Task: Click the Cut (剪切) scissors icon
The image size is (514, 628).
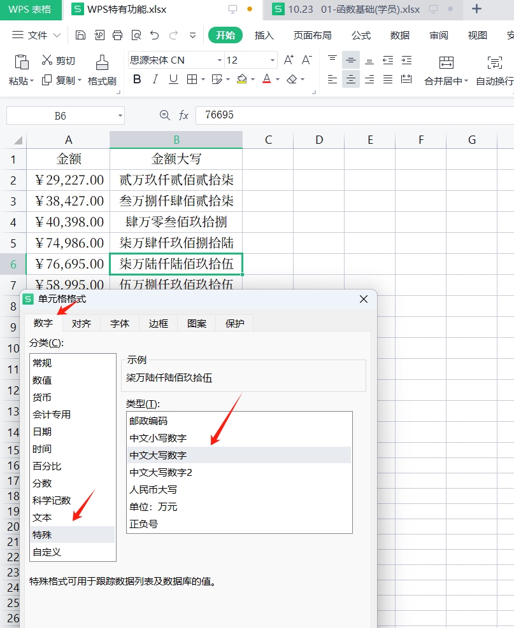Action: coord(47,60)
